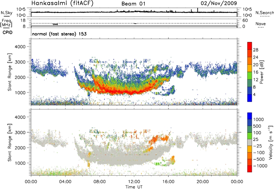Click power scale value '28'

(x=256, y=50)
